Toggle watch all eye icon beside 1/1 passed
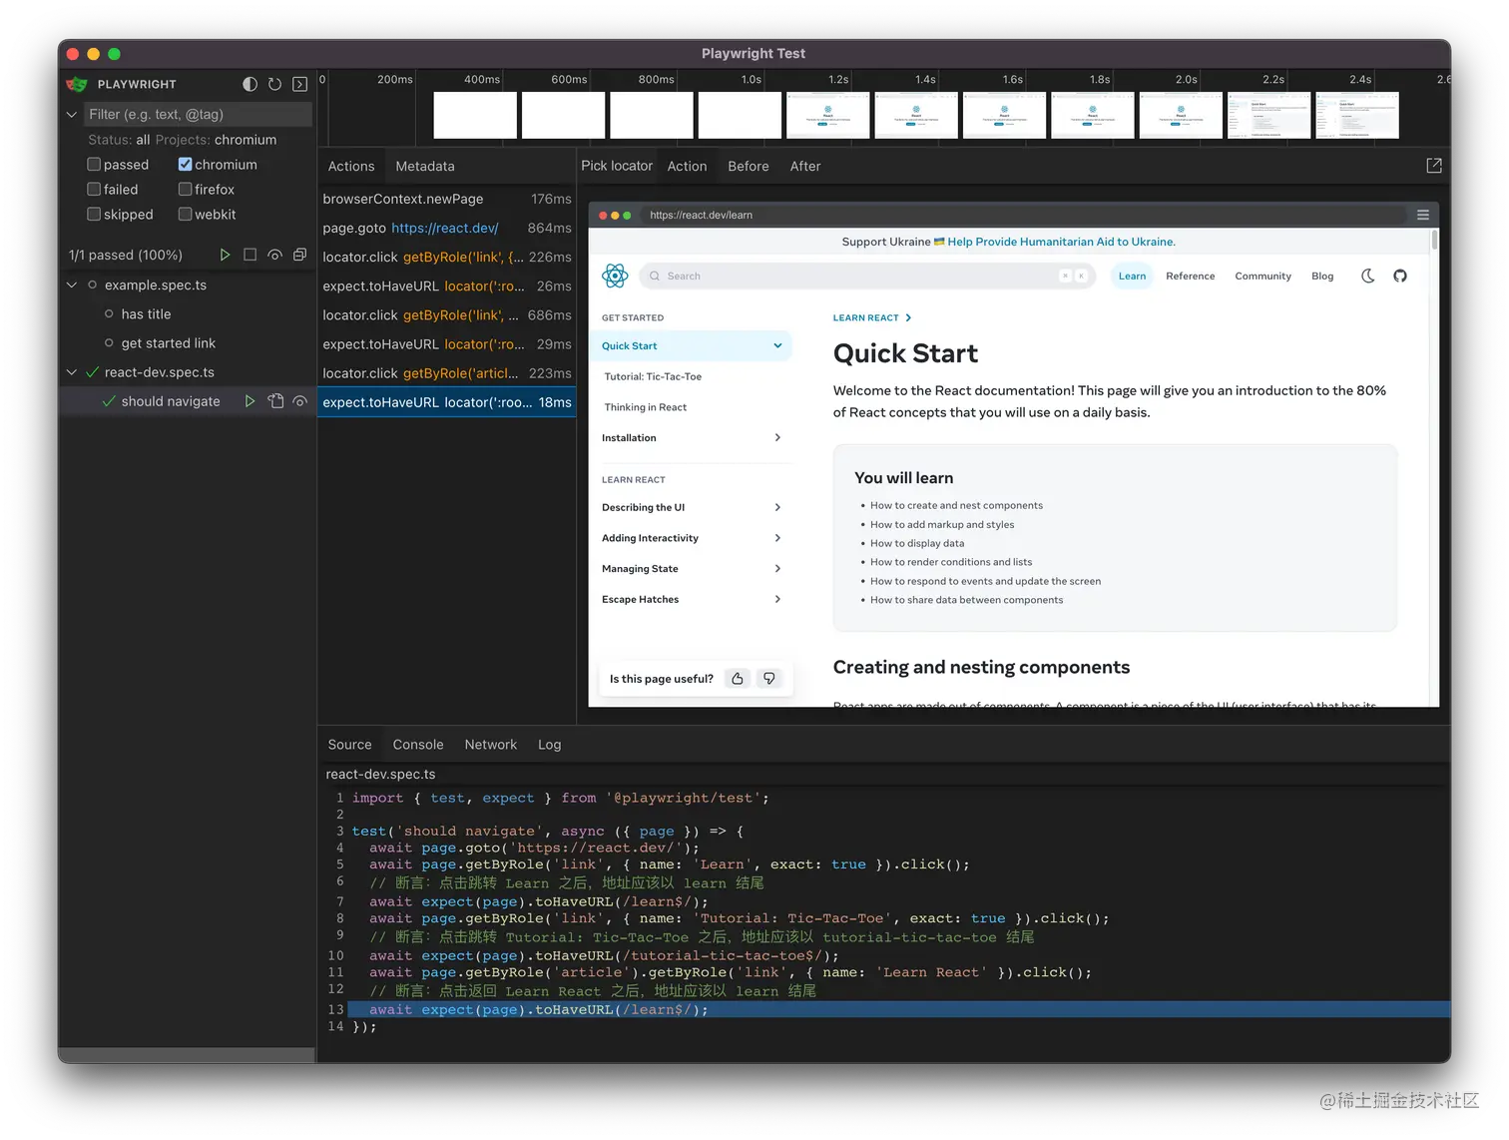The height and width of the screenshot is (1140, 1509). (274, 255)
